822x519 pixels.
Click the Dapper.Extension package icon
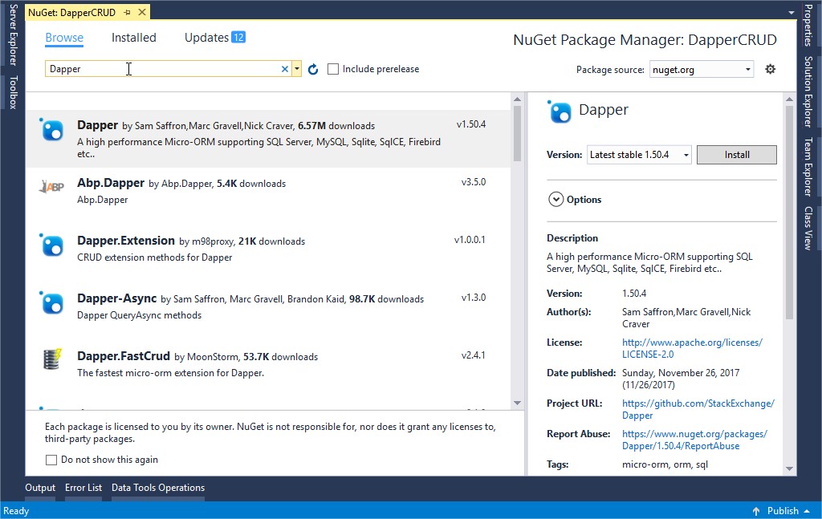point(51,245)
